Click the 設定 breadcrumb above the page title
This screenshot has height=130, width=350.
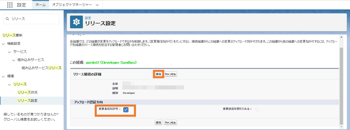(88, 18)
